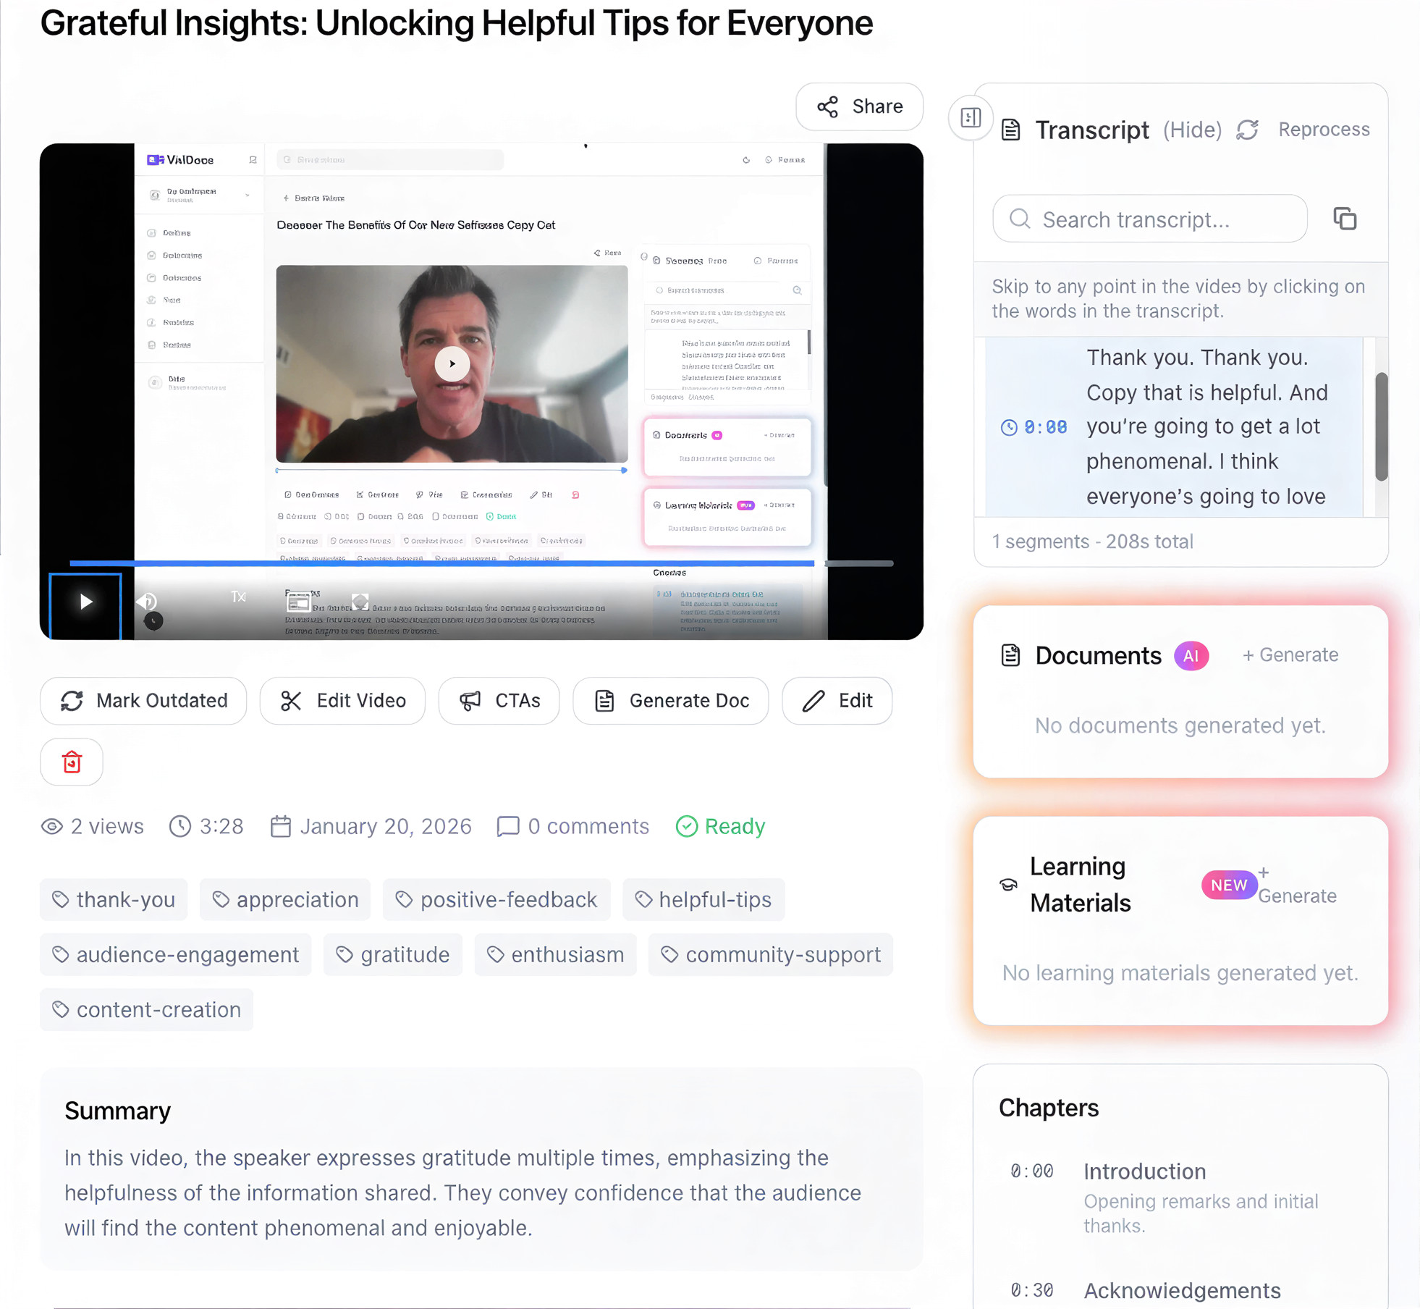Copy transcript using the copy icon
The image size is (1420, 1309).
coord(1345,219)
